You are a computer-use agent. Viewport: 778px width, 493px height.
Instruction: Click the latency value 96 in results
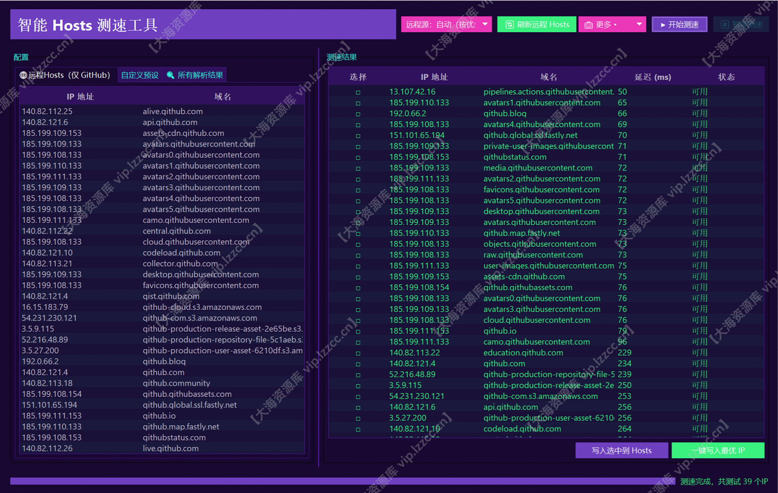[x=622, y=342]
